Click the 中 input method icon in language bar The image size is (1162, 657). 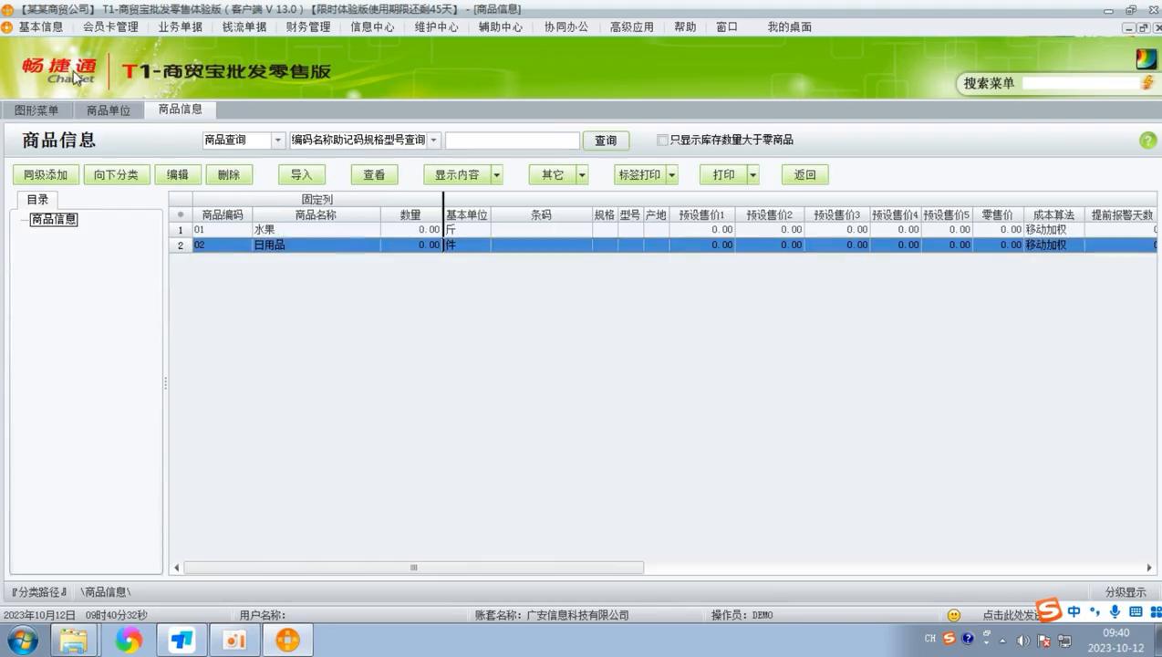point(1074,612)
